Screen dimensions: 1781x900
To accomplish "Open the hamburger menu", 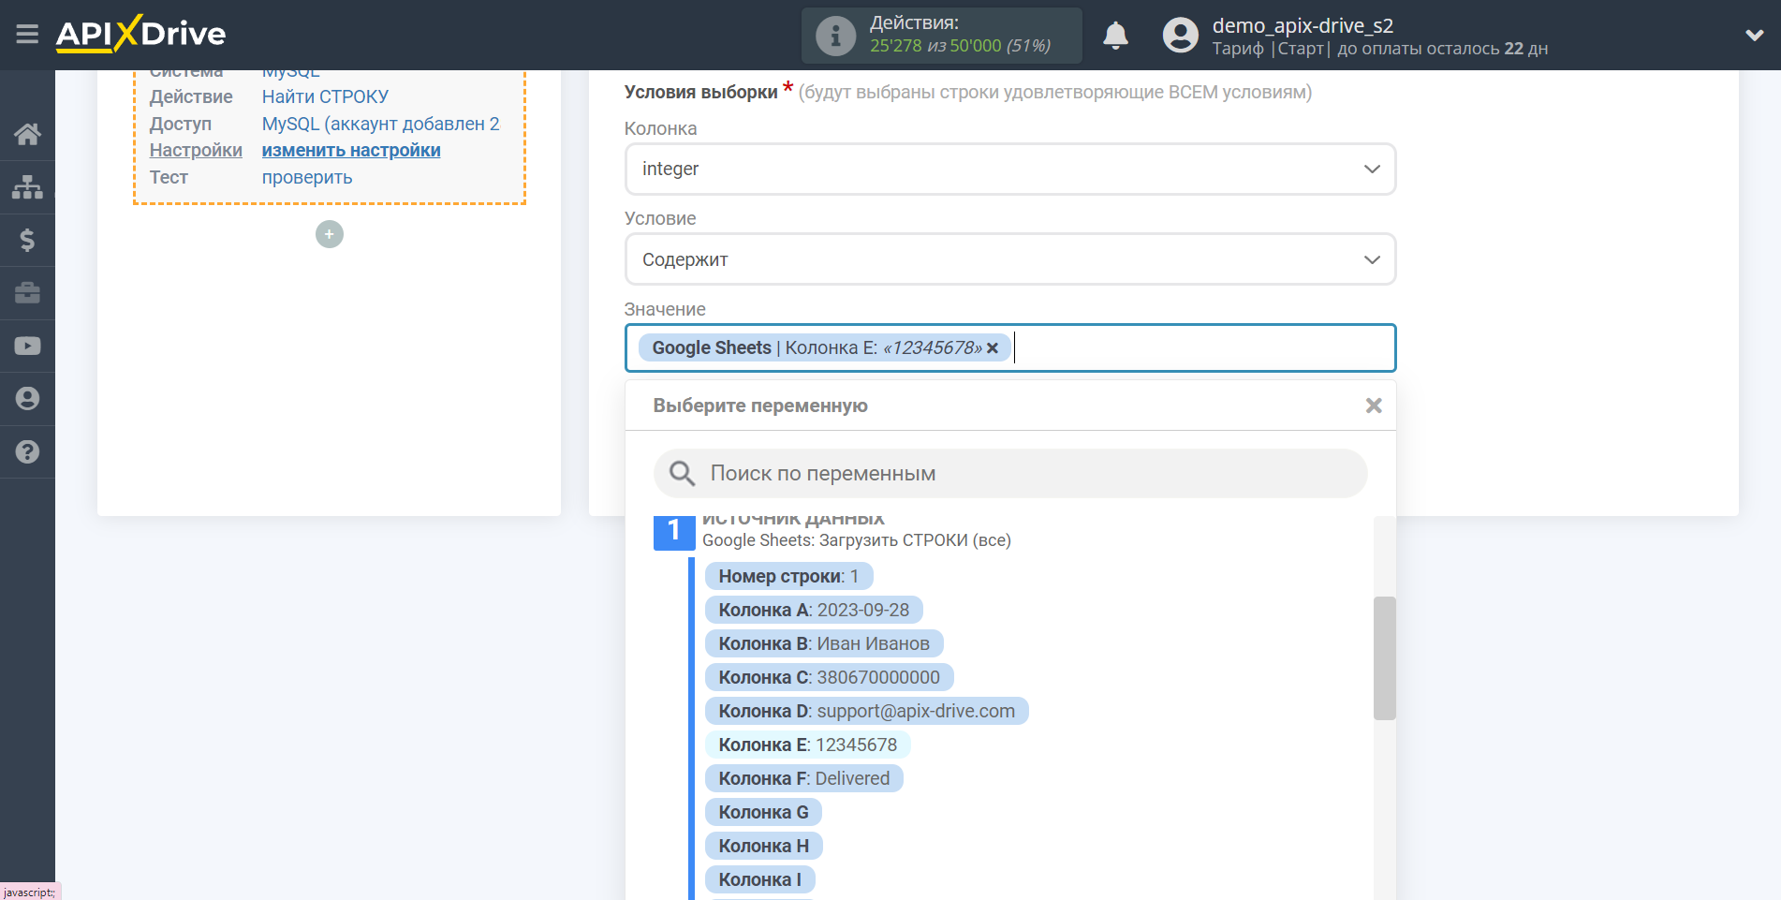I will [x=27, y=35].
